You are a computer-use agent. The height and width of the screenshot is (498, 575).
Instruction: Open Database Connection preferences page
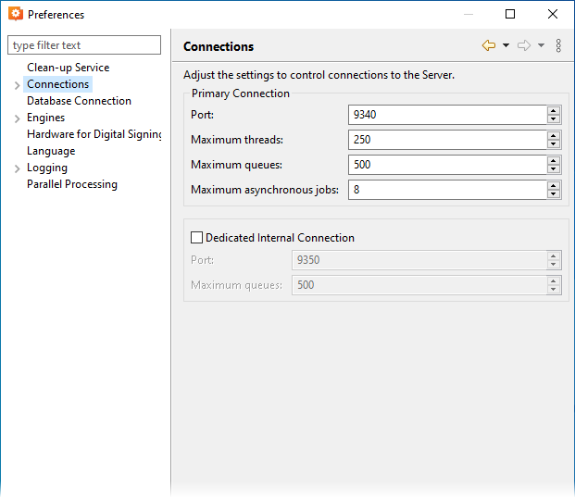[x=79, y=101]
